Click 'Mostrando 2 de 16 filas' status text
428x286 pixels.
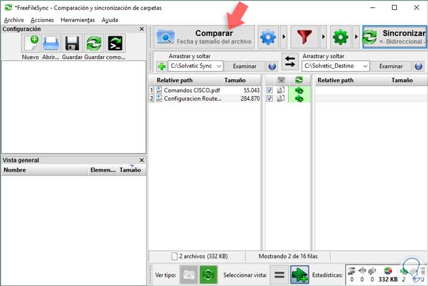click(288, 256)
